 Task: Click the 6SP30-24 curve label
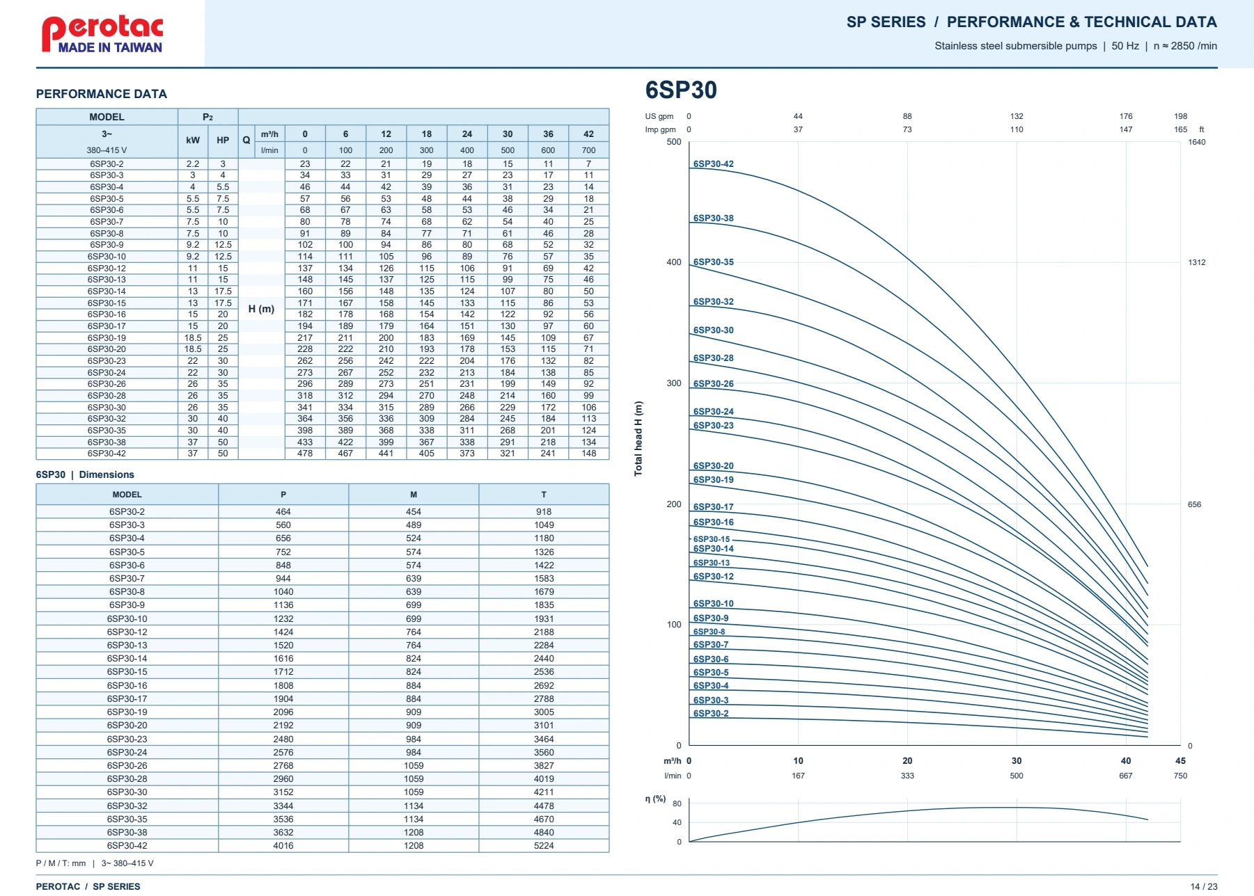[x=713, y=412]
